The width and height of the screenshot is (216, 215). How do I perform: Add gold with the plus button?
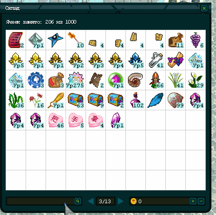[x=193, y=201]
